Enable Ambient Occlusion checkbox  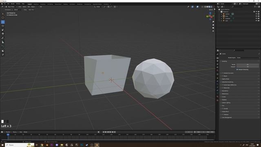(x=223, y=73)
